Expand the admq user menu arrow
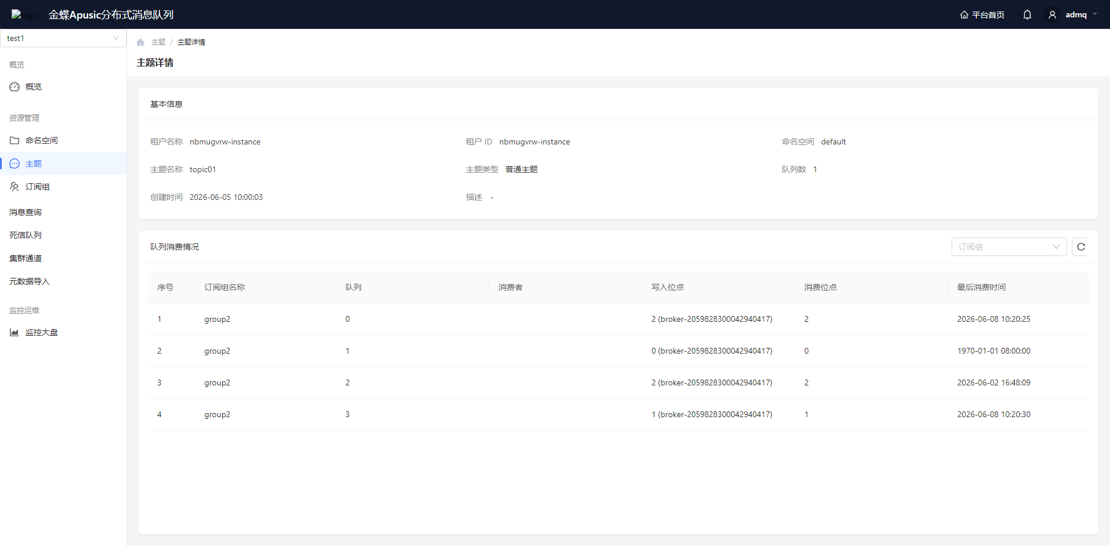 point(1095,14)
